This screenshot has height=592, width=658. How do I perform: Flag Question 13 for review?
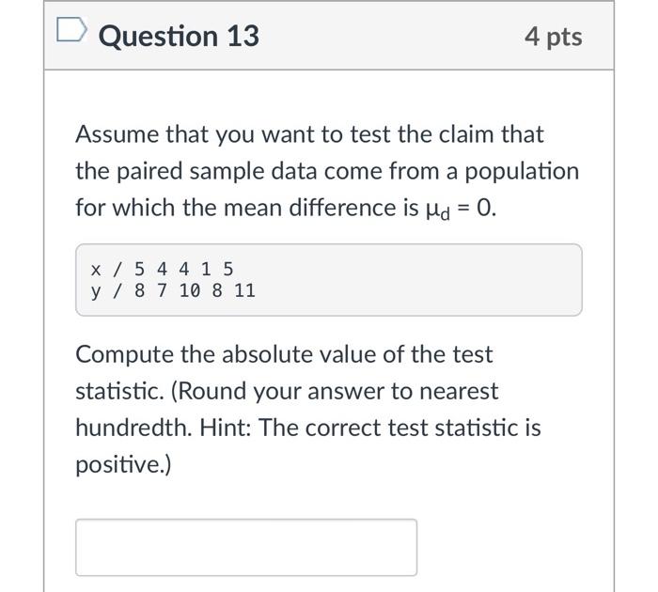pyautogui.click(x=71, y=29)
